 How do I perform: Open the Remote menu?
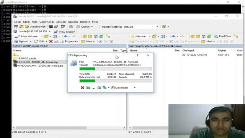85,22
